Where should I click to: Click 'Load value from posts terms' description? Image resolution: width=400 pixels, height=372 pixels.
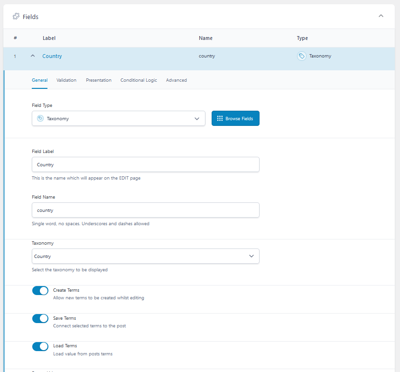[x=83, y=354]
